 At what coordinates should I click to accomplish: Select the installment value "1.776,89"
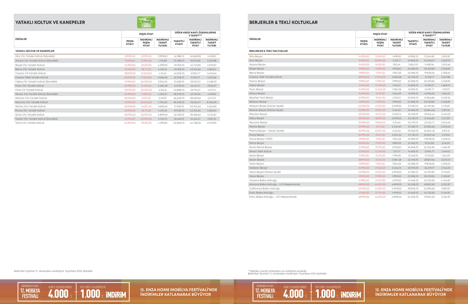(163, 61)
